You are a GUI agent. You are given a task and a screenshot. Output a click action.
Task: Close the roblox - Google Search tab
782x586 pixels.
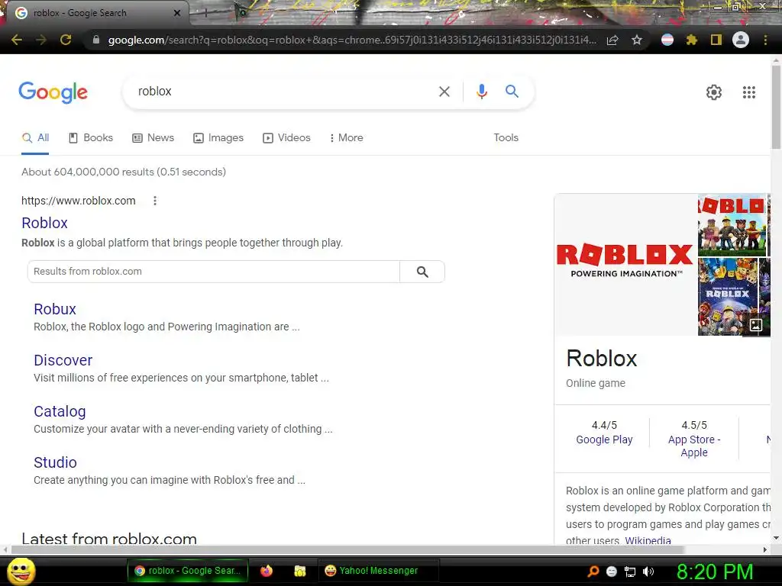pyautogui.click(x=177, y=13)
